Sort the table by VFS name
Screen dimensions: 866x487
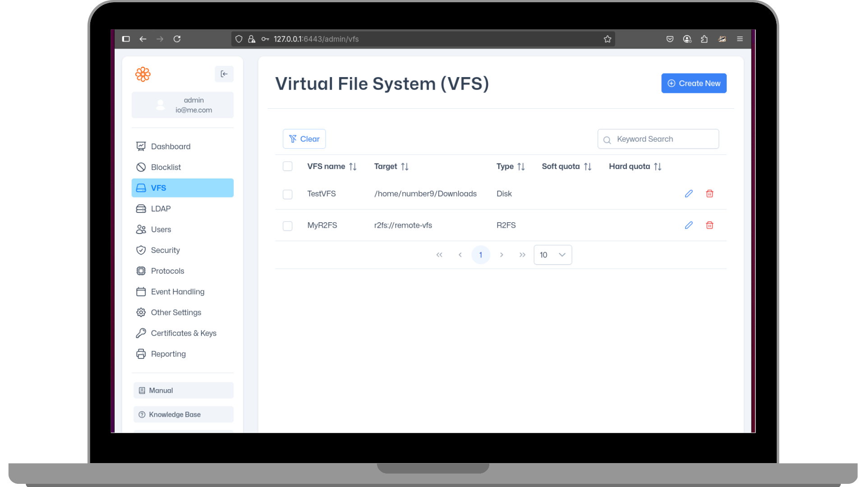click(x=353, y=167)
